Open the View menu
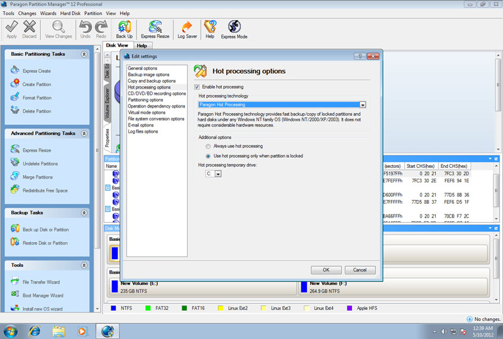 coord(111,13)
